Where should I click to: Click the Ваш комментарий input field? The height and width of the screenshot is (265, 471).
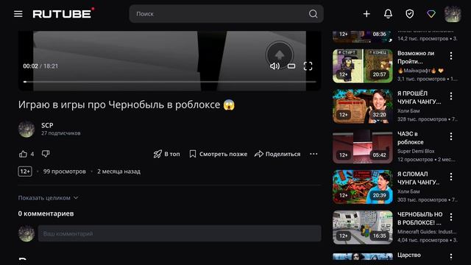pos(180,233)
